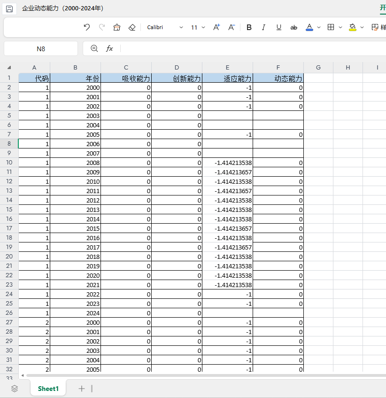Apply the blue-underlined font color A button
386x398 pixels.
[309, 27]
